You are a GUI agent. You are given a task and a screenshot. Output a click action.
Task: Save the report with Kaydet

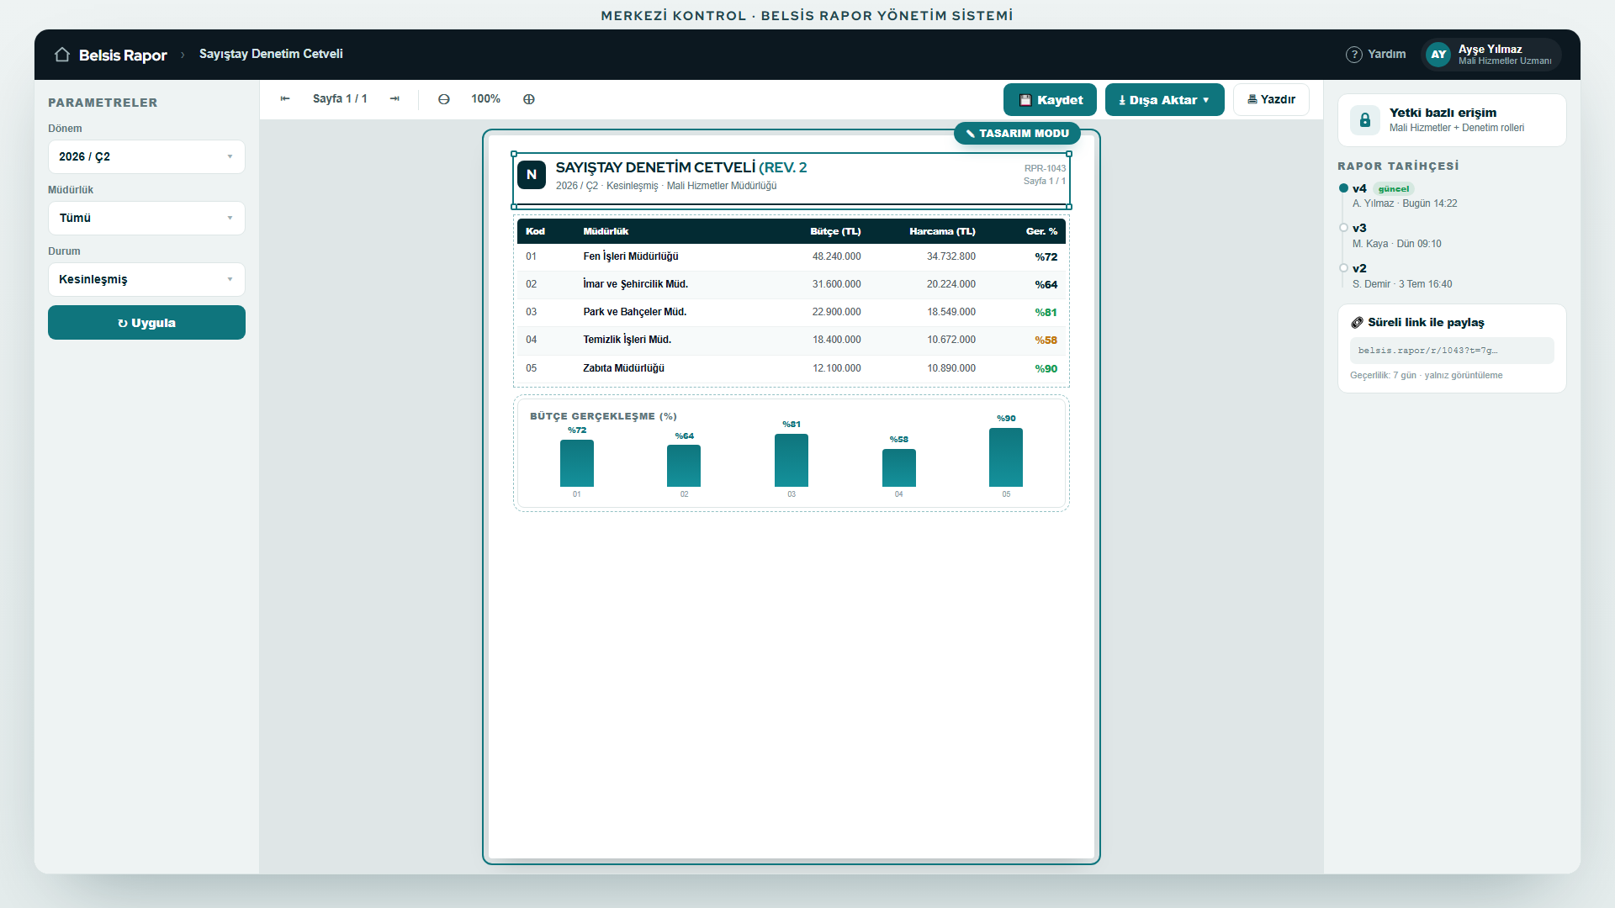[x=1050, y=100]
